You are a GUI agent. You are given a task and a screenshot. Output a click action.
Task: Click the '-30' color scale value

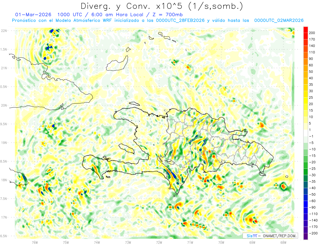pyautogui.click(x=312, y=175)
